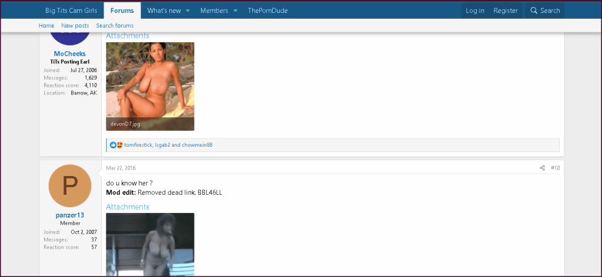The image size is (602, 277).
Task: Open panzer13's orange P avatar
Action: (x=70, y=186)
